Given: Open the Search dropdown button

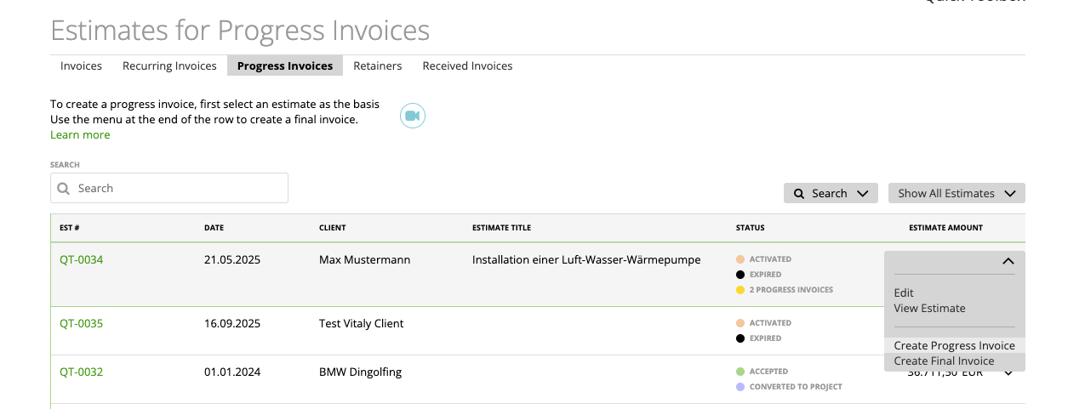Looking at the screenshot, I should coord(829,193).
